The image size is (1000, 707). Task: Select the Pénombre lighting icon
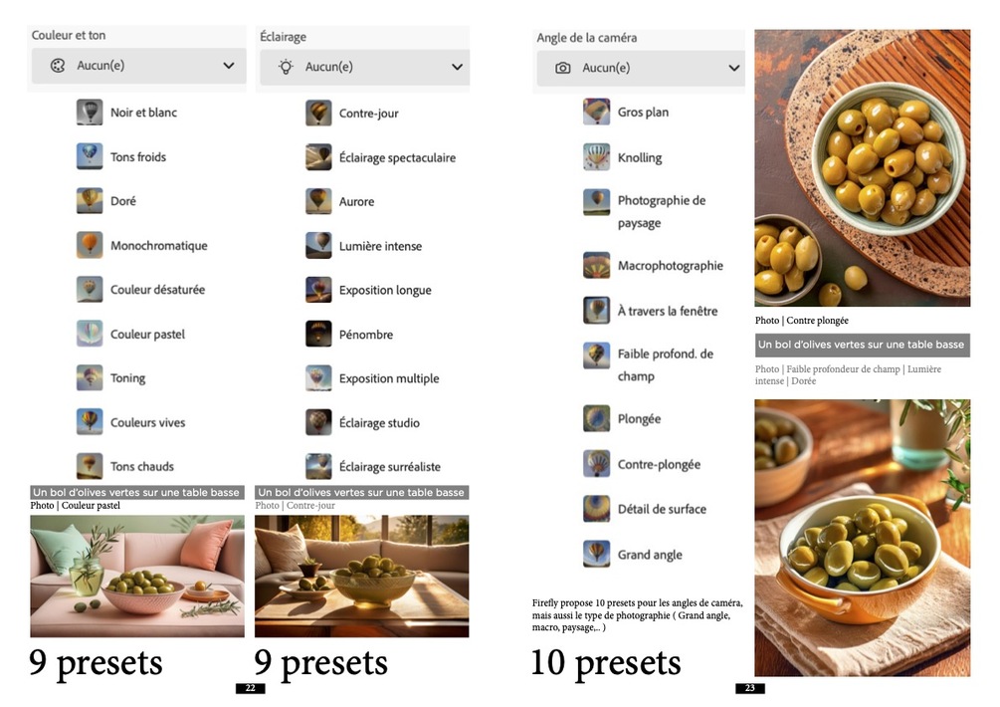pos(318,334)
